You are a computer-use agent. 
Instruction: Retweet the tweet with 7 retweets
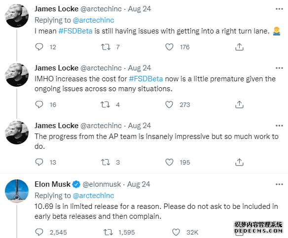coord(106,47)
